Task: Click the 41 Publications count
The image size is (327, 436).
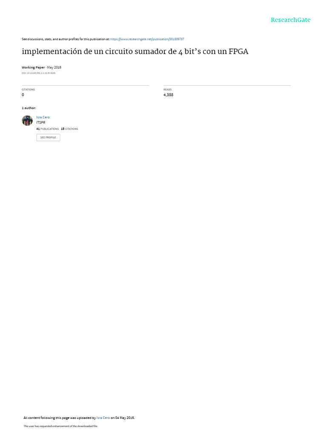Action: coord(48,129)
